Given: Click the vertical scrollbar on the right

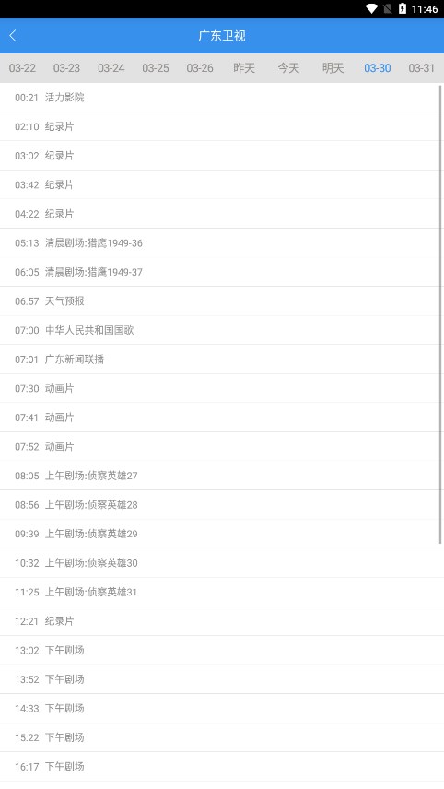Looking at the screenshot, I should pos(441,314).
